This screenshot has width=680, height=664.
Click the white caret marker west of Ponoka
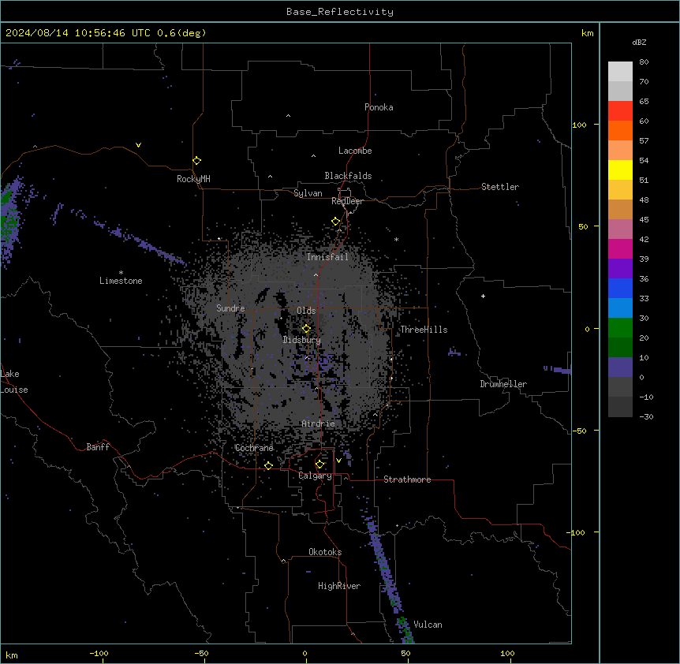[289, 116]
